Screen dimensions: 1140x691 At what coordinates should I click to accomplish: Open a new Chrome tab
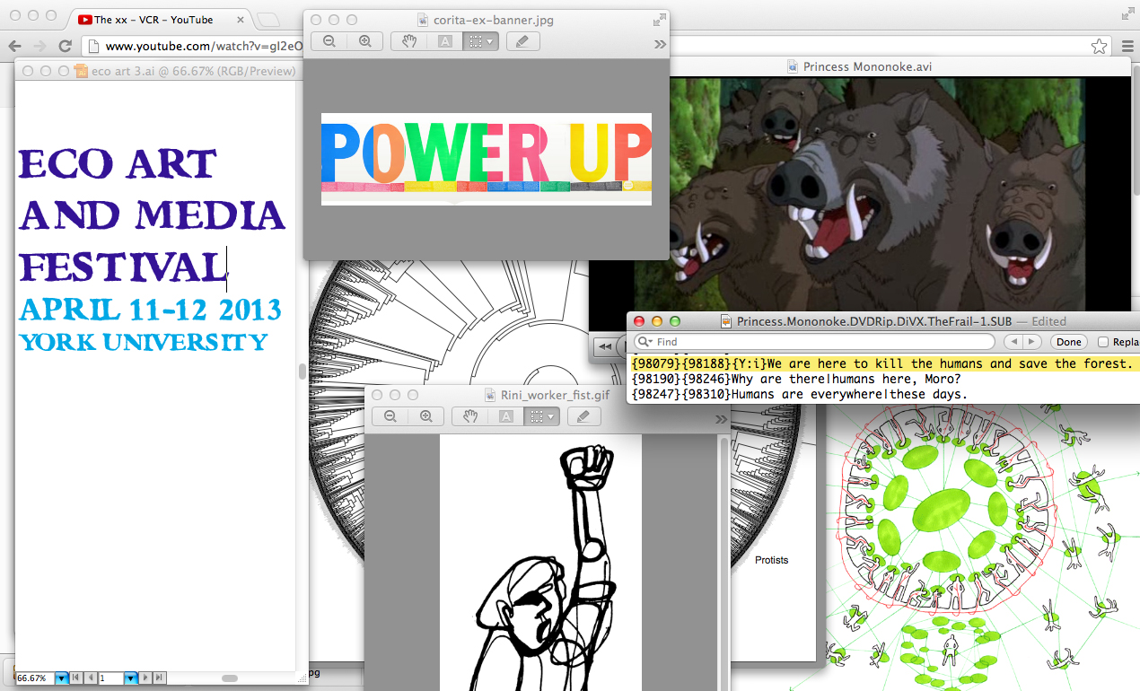click(267, 20)
